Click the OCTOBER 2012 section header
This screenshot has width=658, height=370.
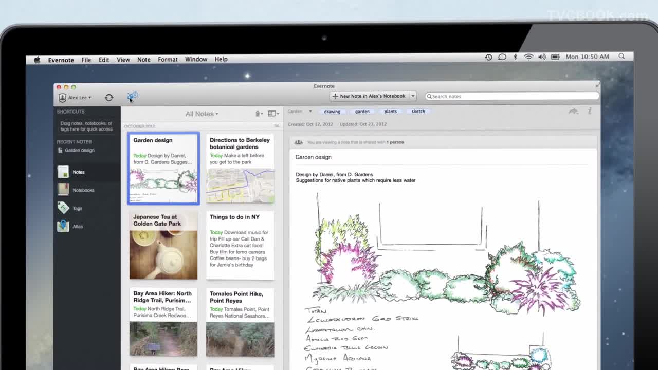[x=139, y=126]
